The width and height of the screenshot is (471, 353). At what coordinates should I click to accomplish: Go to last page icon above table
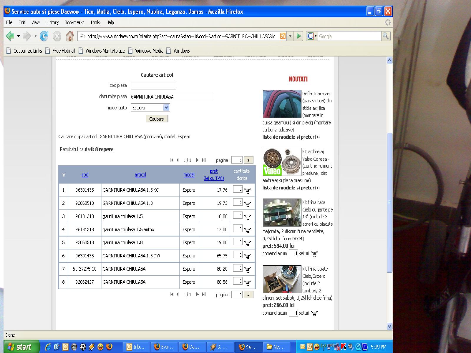pyautogui.click(x=203, y=160)
